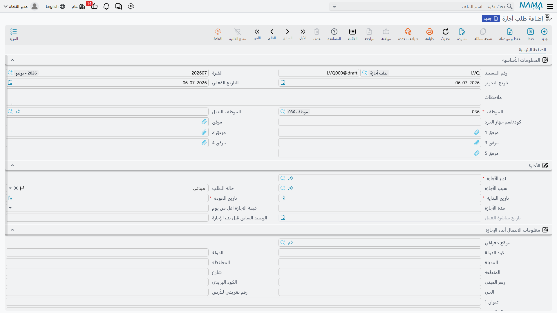This screenshot has height=313, width=557.
Task: Open the قيمة الاجازة اقل من يوم dropdown
Action: [x=10, y=208]
